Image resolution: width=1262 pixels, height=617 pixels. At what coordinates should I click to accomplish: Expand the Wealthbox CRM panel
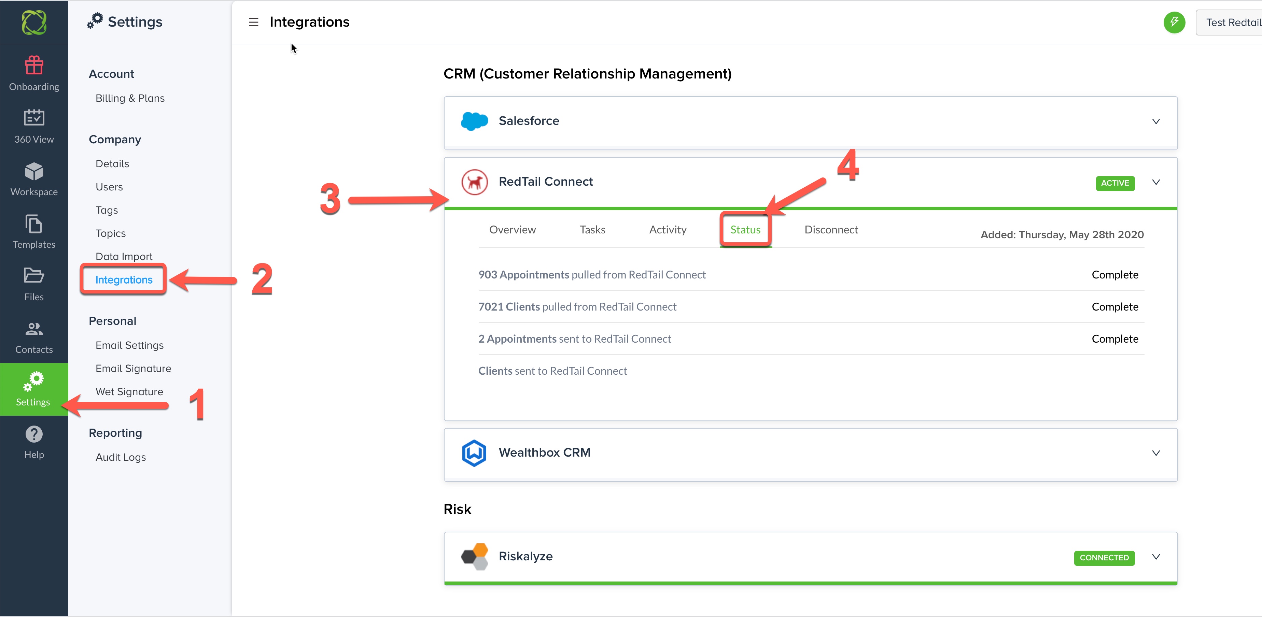[1156, 453]
